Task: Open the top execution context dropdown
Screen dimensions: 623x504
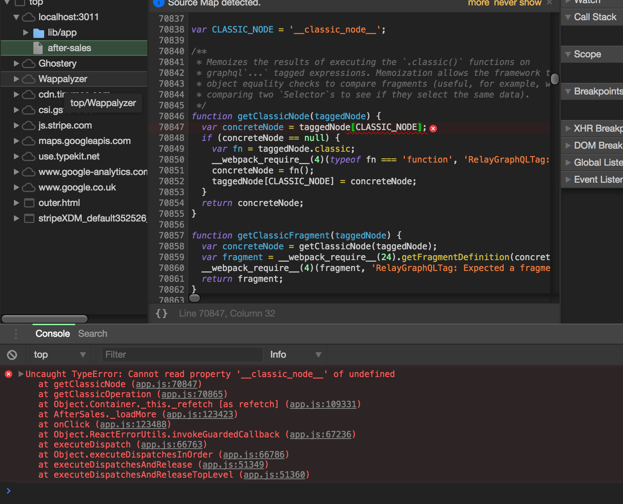Action: coord(60,355)
